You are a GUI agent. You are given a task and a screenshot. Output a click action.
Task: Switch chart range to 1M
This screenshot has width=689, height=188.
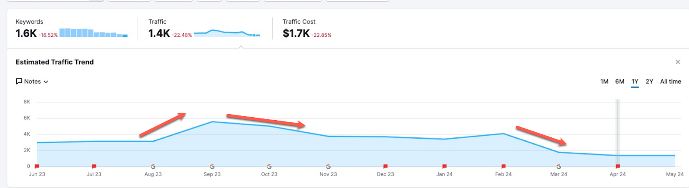pyautogui.click(x=604, y=82)
